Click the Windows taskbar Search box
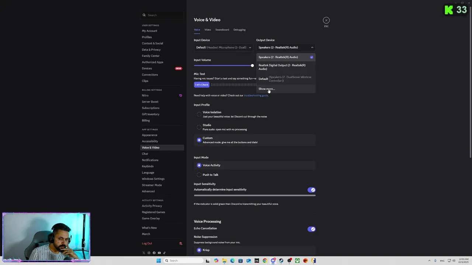This screenshot has height=265, width=472. point(183,261)
